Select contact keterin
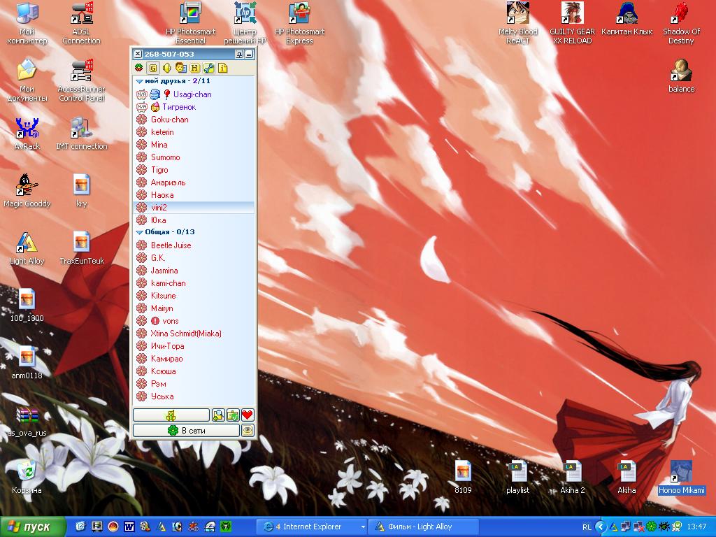Screen dimensions: 716x537 194,132
